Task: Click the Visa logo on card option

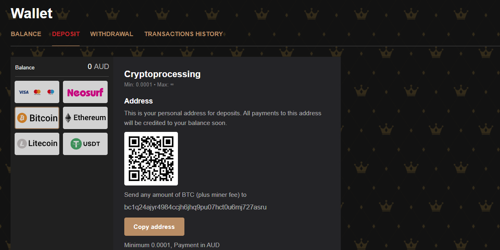Action: point(24,92)
